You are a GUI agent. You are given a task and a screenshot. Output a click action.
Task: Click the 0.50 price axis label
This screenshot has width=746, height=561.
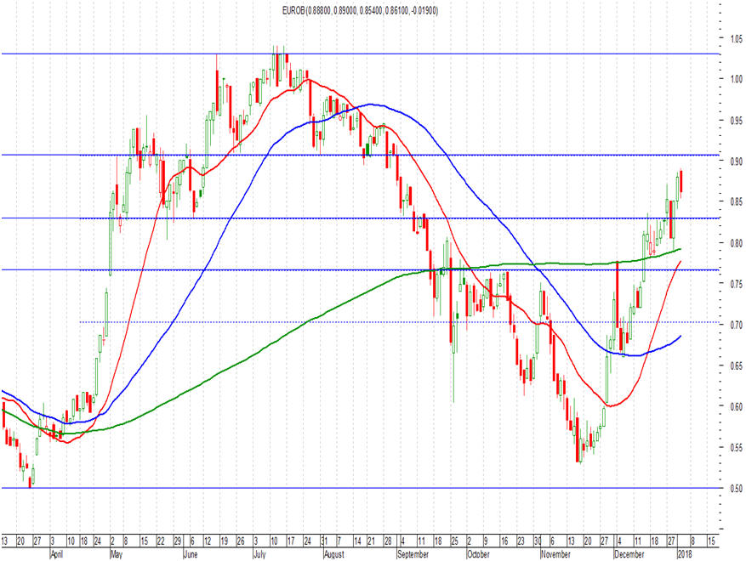tap(737, 488)
